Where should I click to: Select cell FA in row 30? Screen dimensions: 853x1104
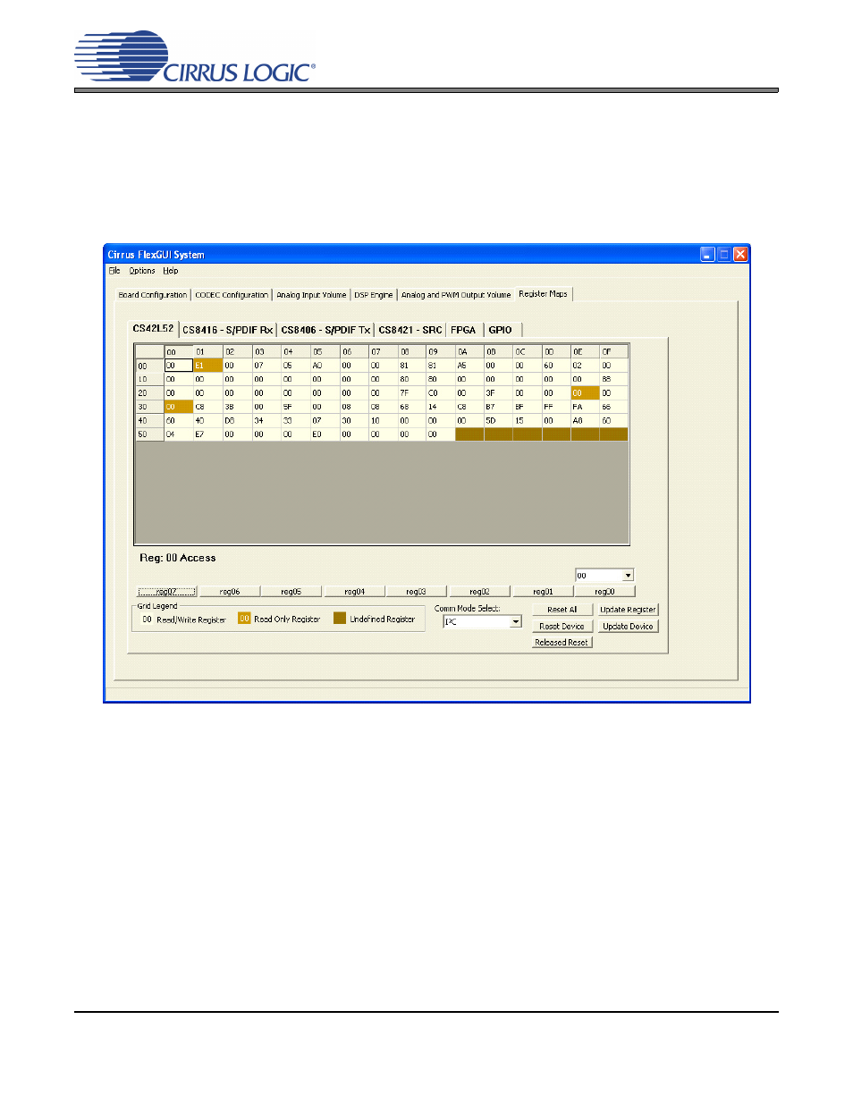tap(585, 407)
